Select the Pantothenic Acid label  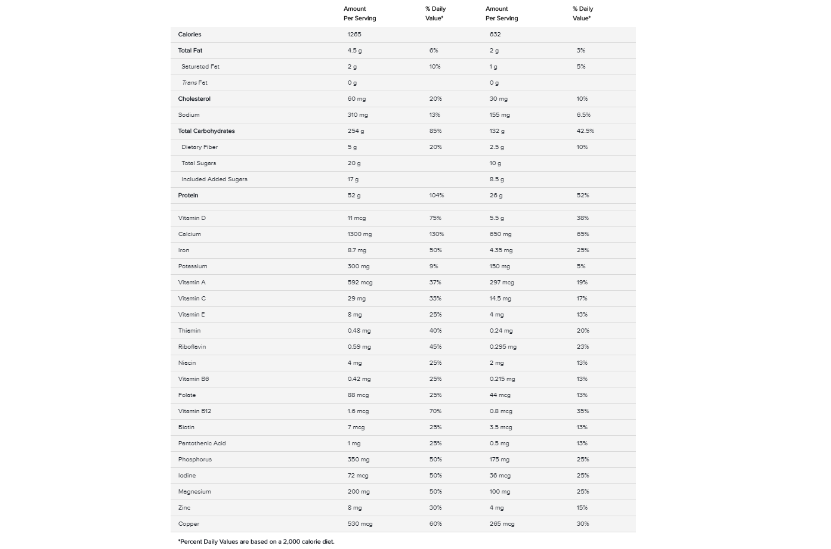202,443
